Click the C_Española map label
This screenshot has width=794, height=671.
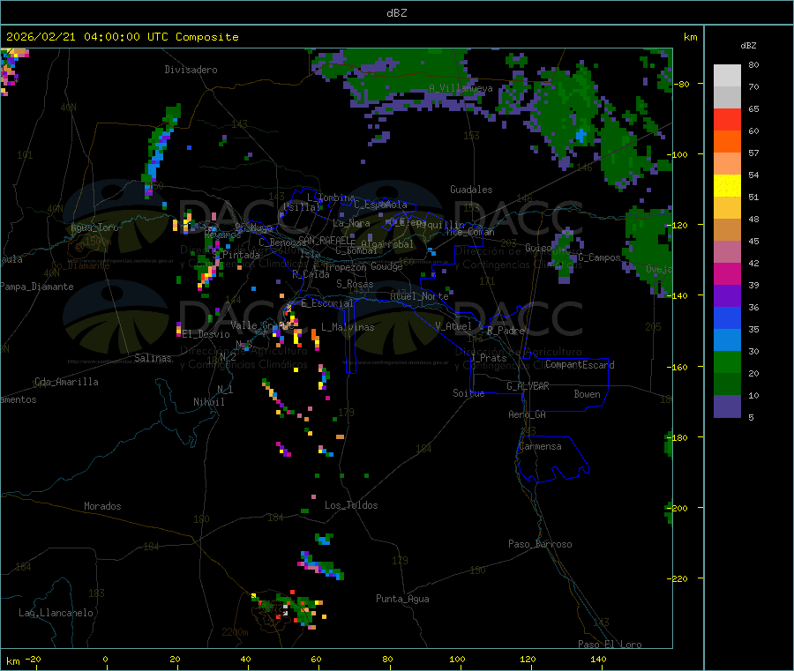point(380,205)
